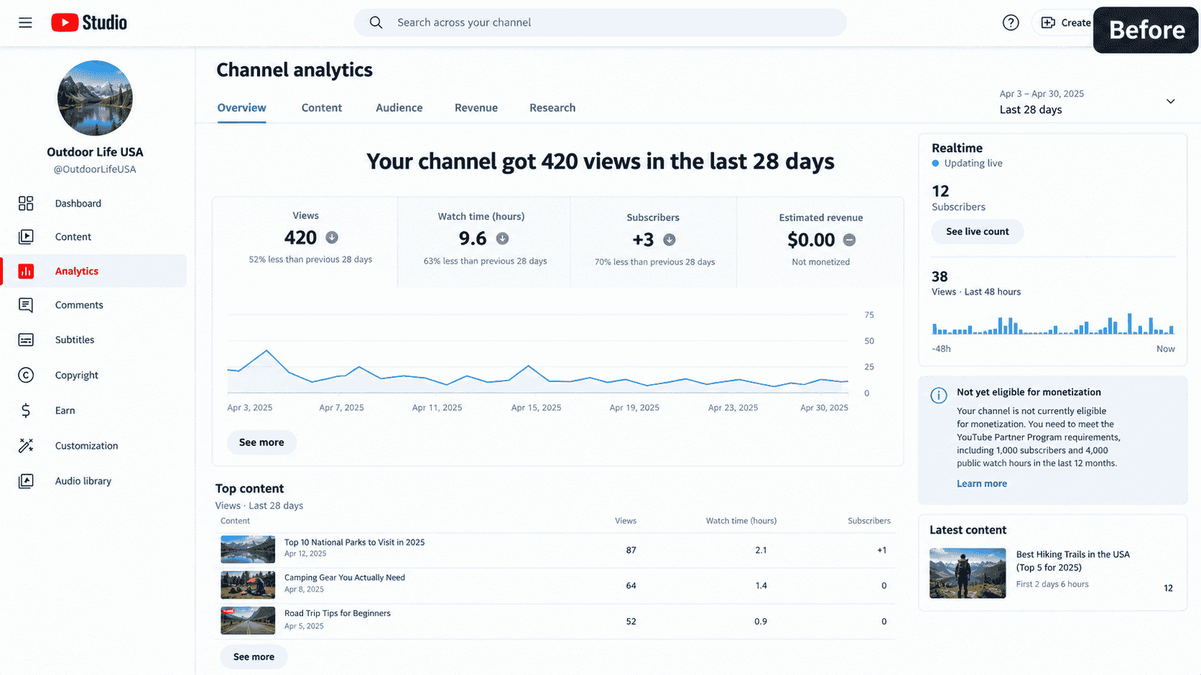This screenshot has height=675, width=1201.
Task: Click the search magnifier icon
Action: (376, 22)
